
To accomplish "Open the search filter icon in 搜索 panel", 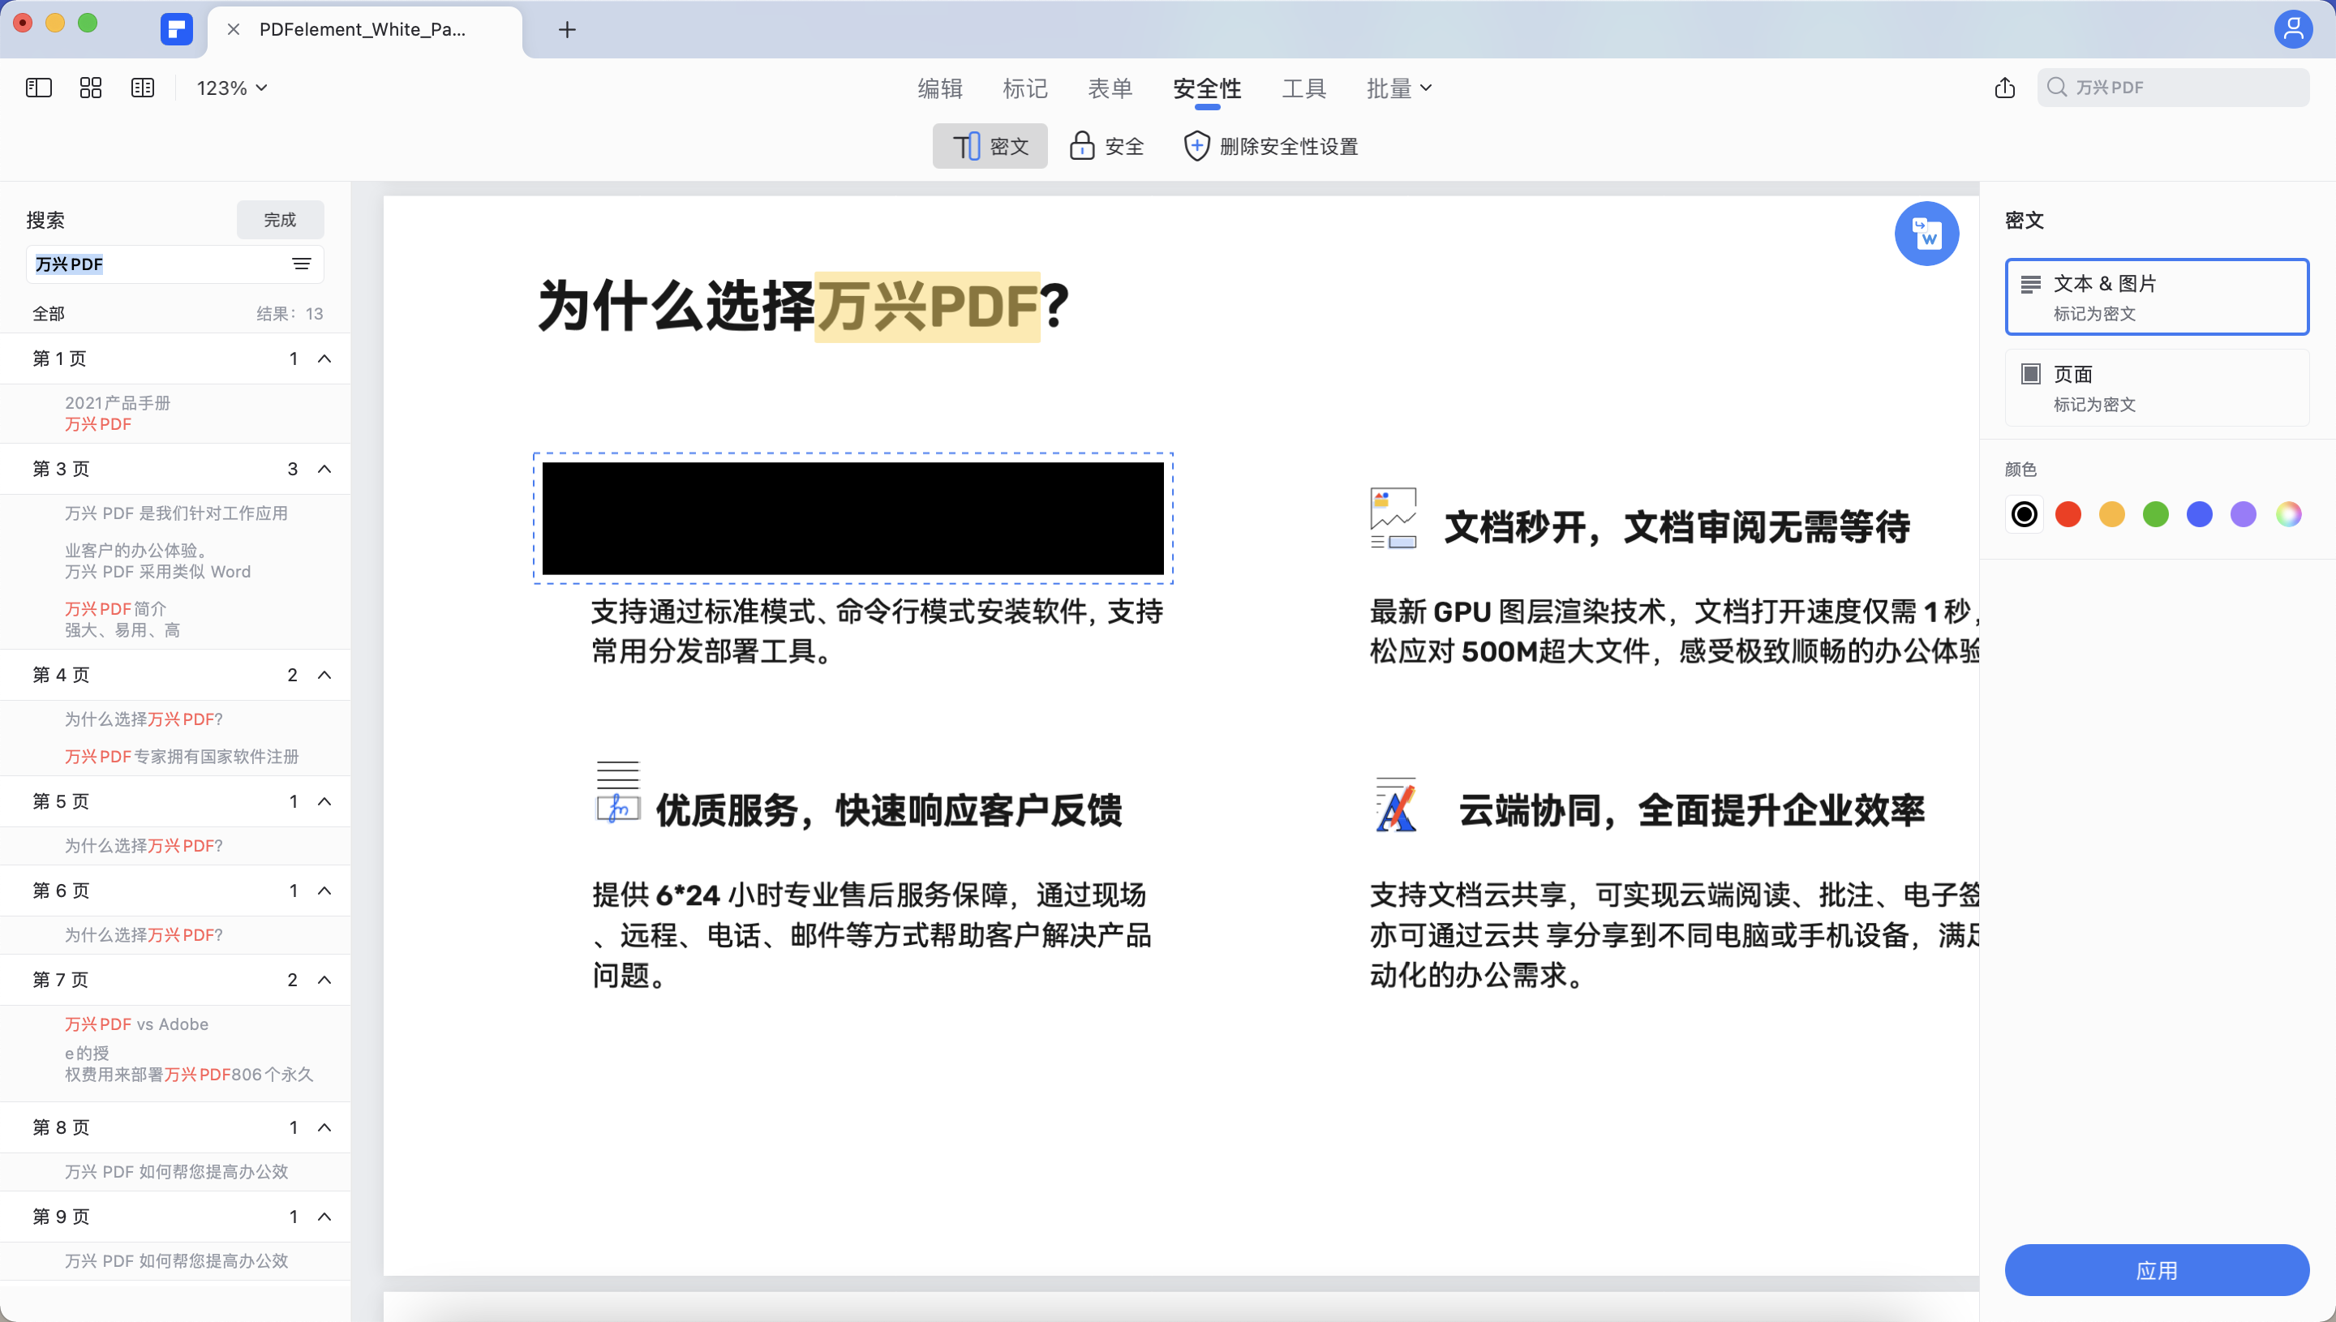I will point(302,264).
